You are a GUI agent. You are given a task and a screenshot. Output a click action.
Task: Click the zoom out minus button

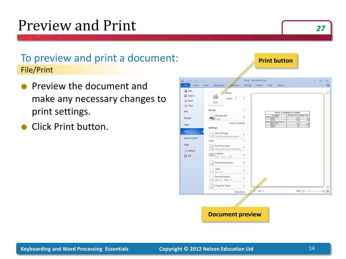(x=303, y=191)
